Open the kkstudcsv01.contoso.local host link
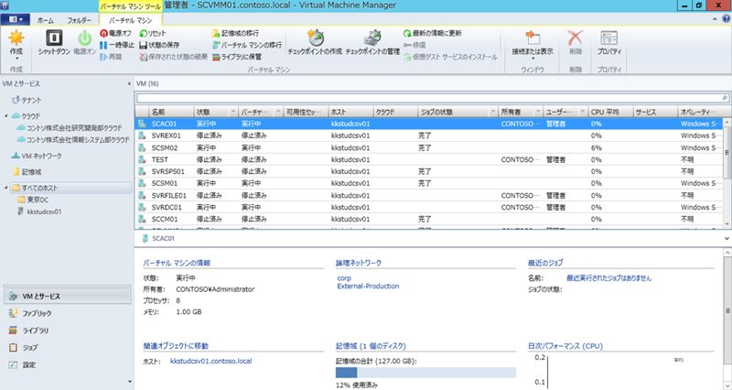 point(211,361)
